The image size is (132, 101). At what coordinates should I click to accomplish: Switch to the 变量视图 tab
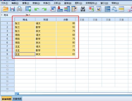[x=17, y=99]
